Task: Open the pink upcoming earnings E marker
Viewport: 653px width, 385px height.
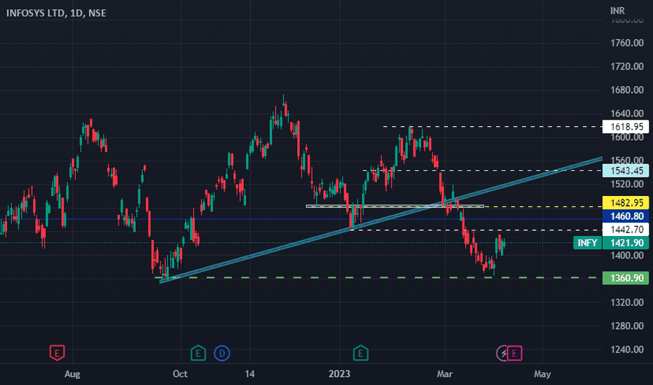Action: click(515, 353)
